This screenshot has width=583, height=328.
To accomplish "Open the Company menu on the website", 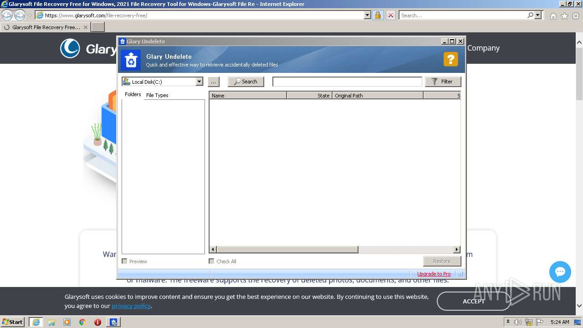I will (x=483, y=48).
